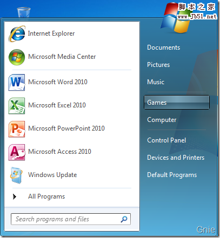View Devices and Printers
The height and width of the screenshot is (238, 220).
[x=176, y=158]
